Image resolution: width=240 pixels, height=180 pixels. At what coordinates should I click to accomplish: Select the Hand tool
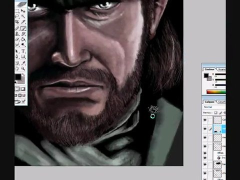point(17,68)
